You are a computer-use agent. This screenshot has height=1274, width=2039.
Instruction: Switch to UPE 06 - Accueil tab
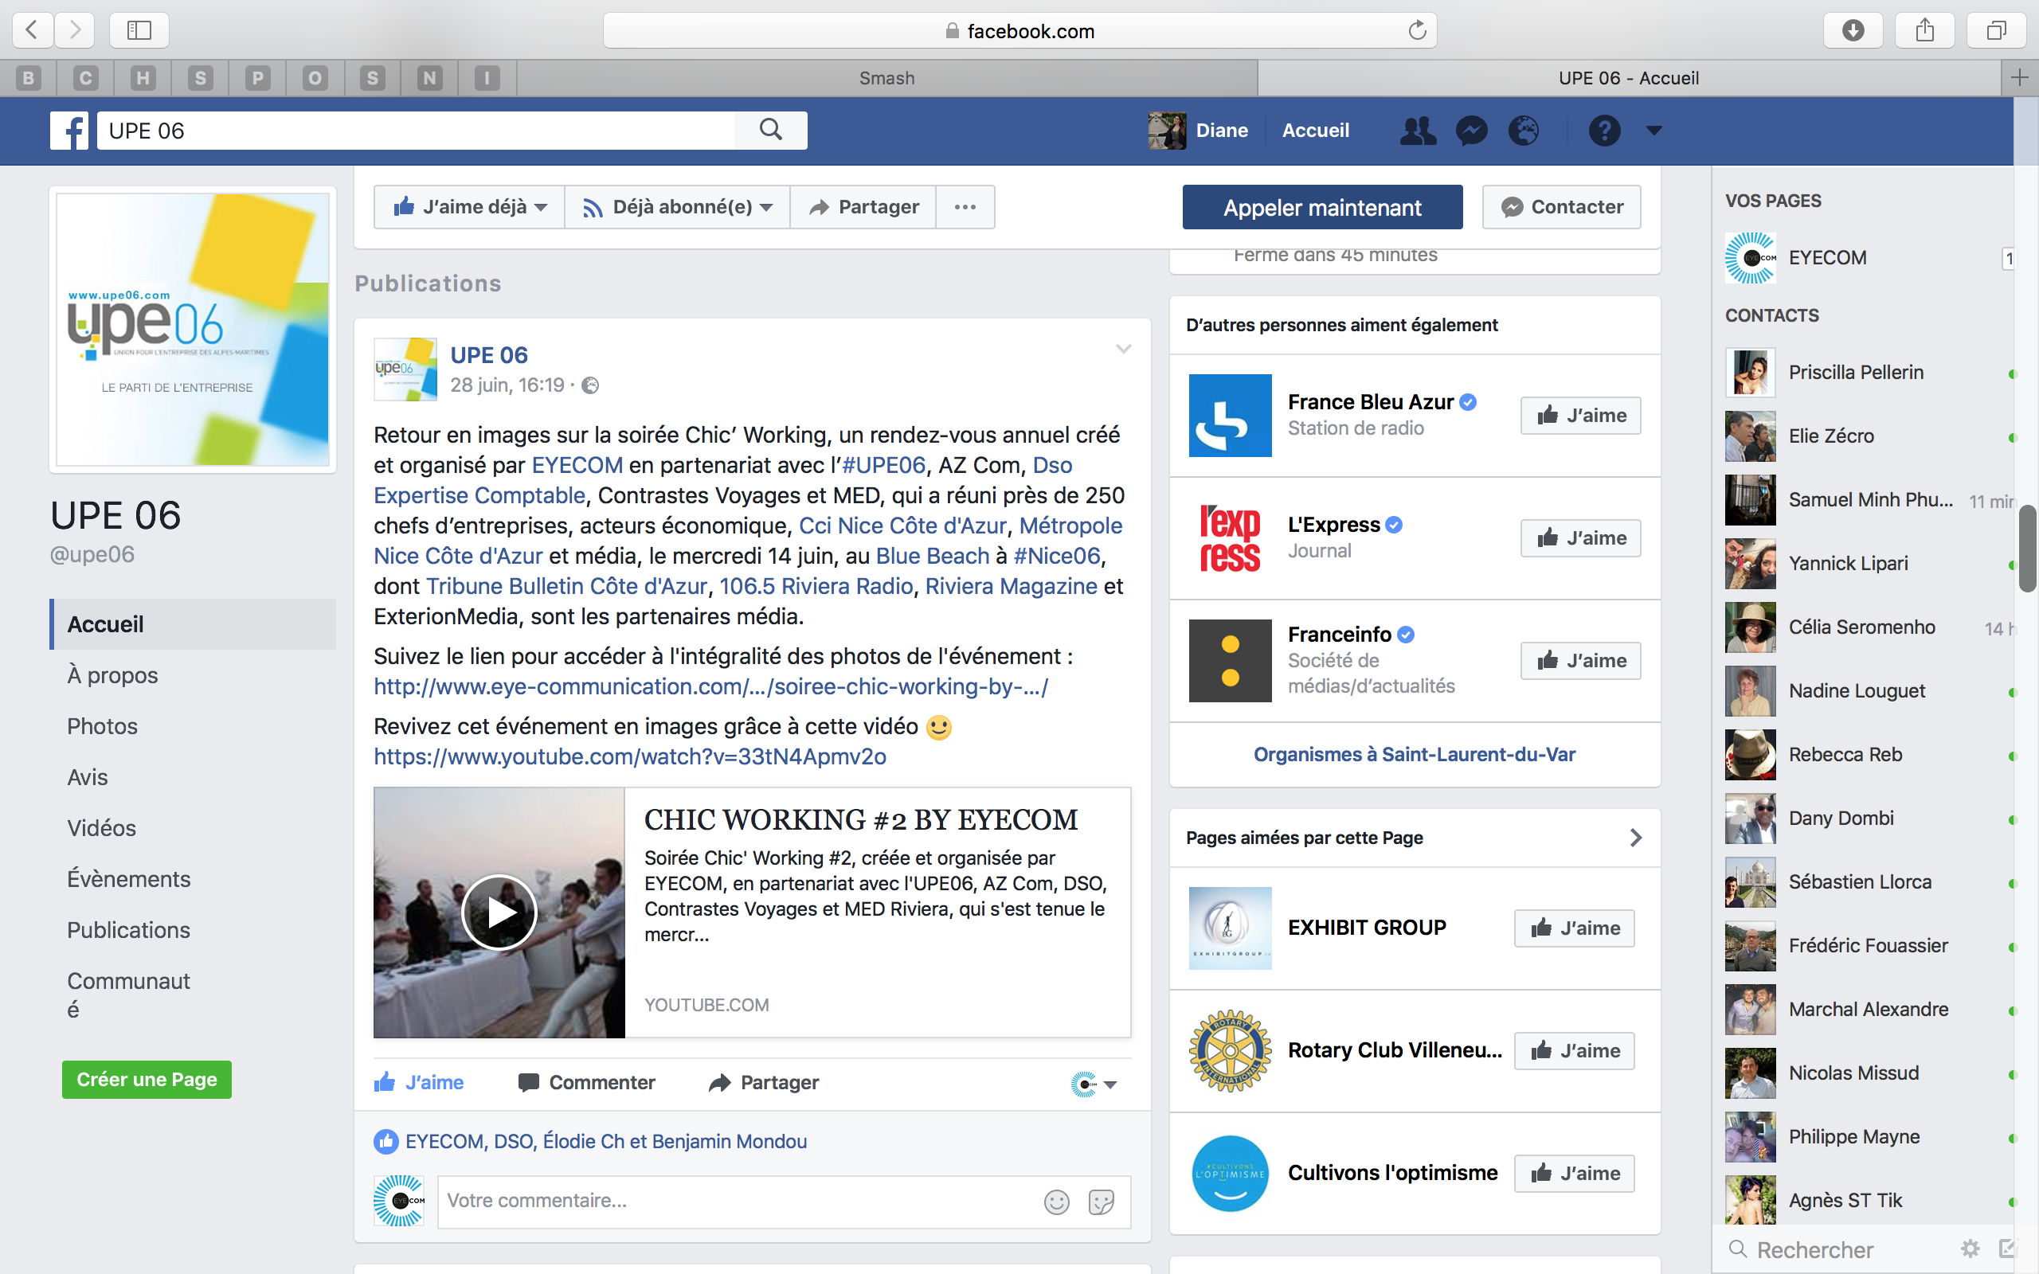(1628, 78)
